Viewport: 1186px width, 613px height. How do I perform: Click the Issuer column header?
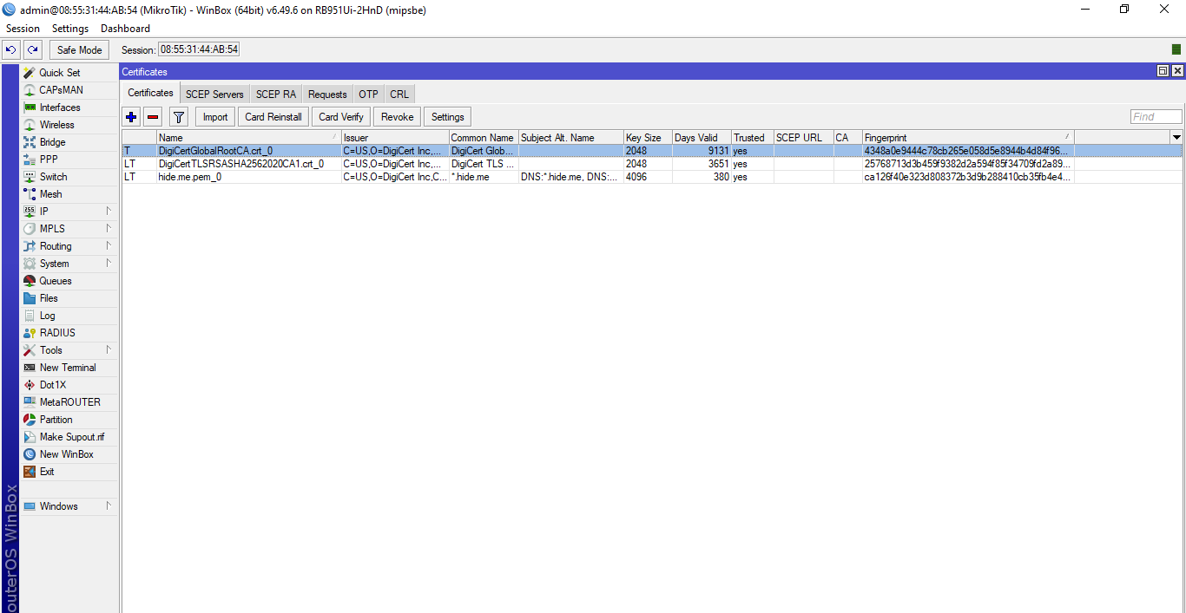395,137
